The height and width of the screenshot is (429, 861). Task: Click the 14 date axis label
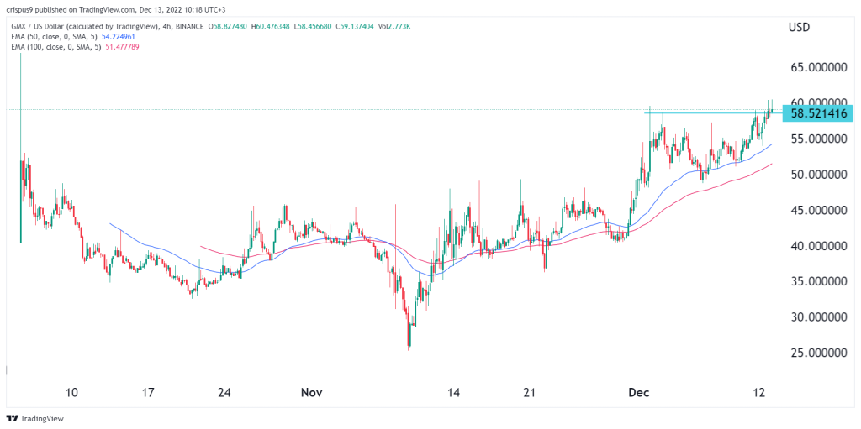(x=452, y=393)
